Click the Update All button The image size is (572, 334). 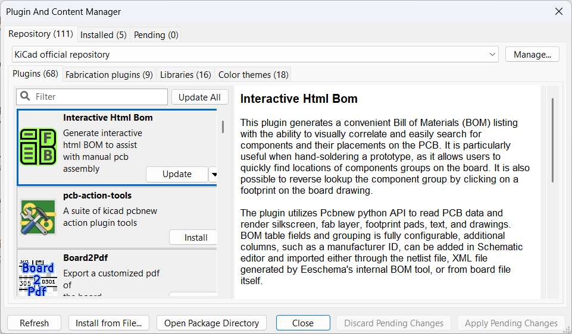pyautogui.click(x=199, y=97)
